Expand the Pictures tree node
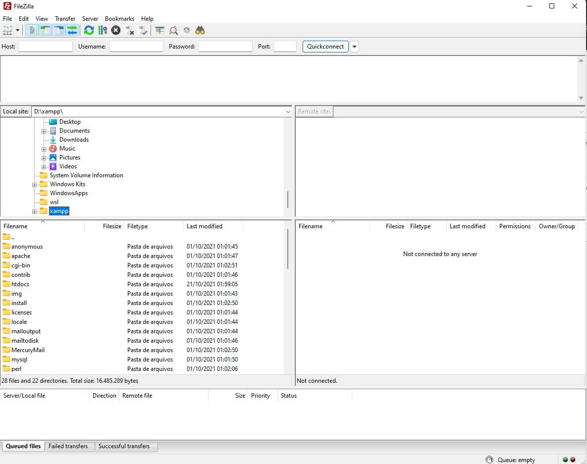Viewport: 587px width, 464px height. coord(44,158)
